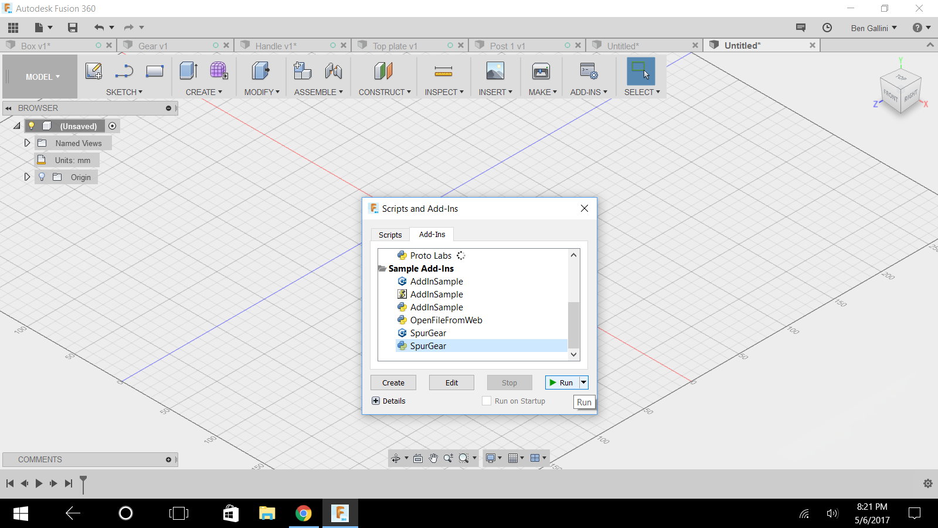Open the Run button dropdown arrow
This screenshot has height=528, width=938.
[x=584, y=383]
